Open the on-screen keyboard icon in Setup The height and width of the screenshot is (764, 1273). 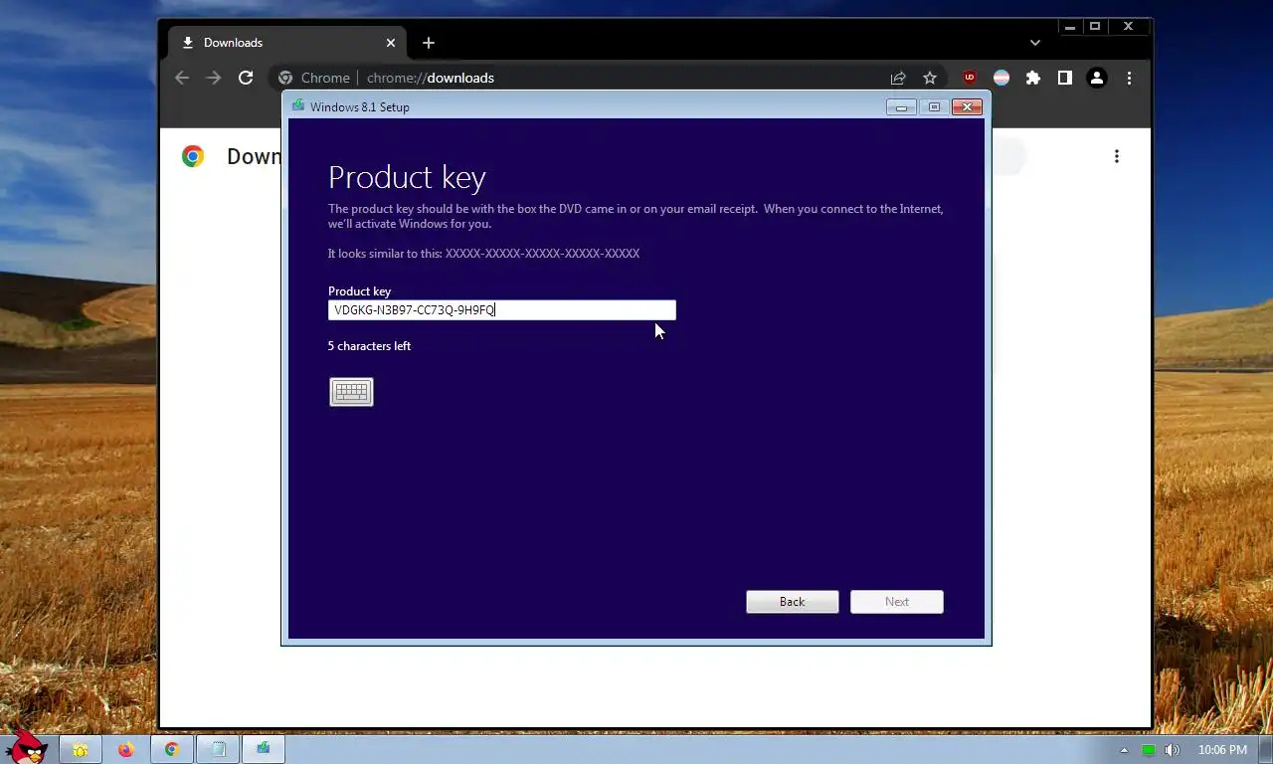(x=351, y=392)
